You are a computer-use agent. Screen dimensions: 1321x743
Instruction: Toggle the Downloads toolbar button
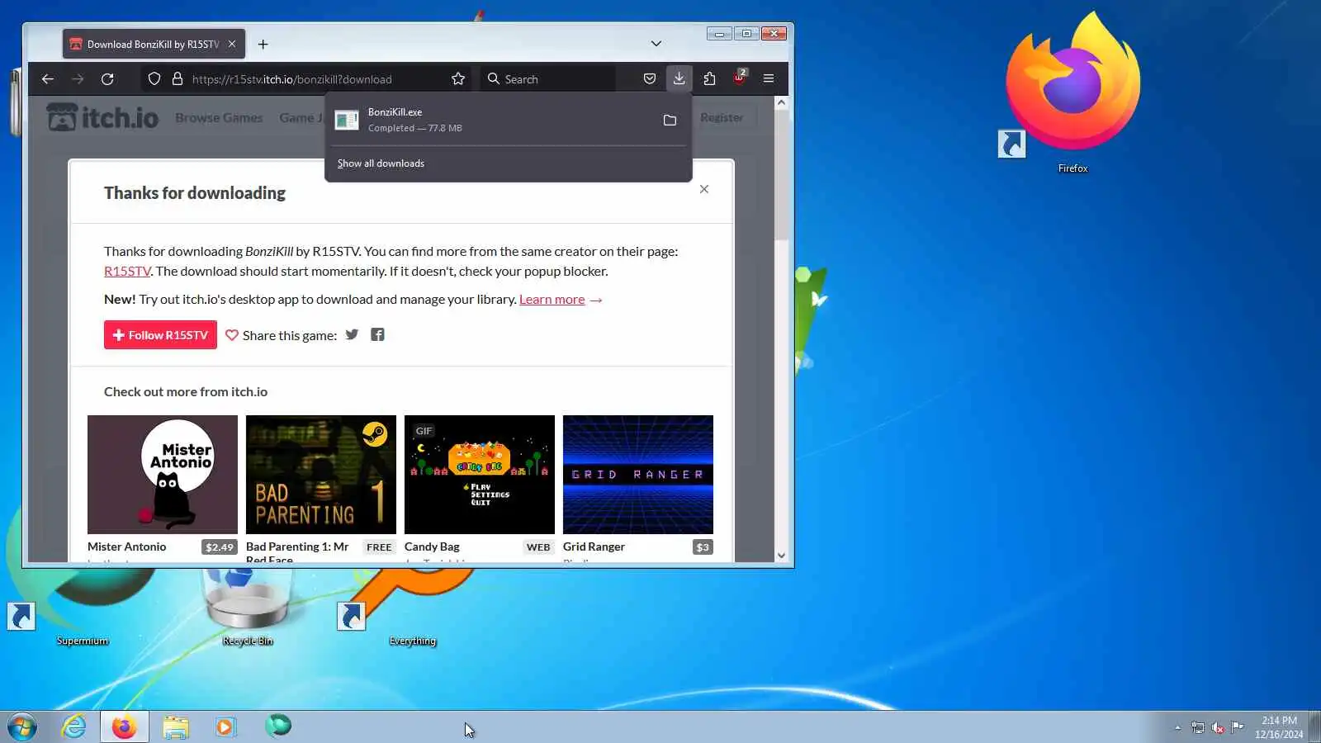[x=679, y=78]
